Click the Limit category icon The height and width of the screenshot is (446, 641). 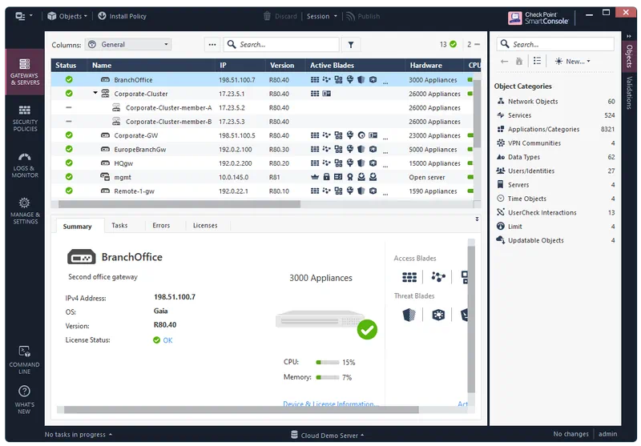point(501,226)
